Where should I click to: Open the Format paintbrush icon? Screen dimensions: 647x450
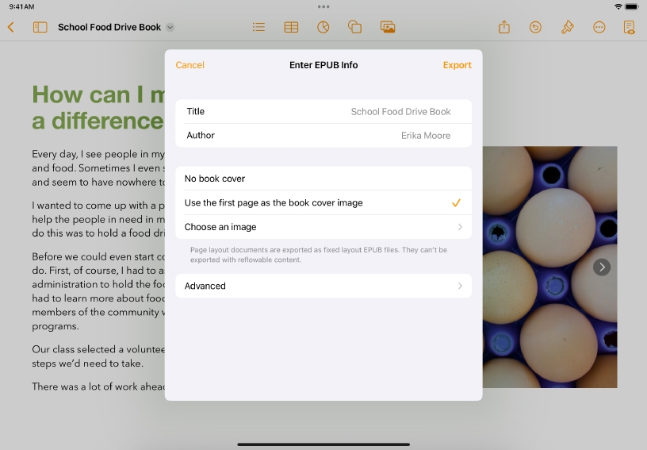coord(567,27)
